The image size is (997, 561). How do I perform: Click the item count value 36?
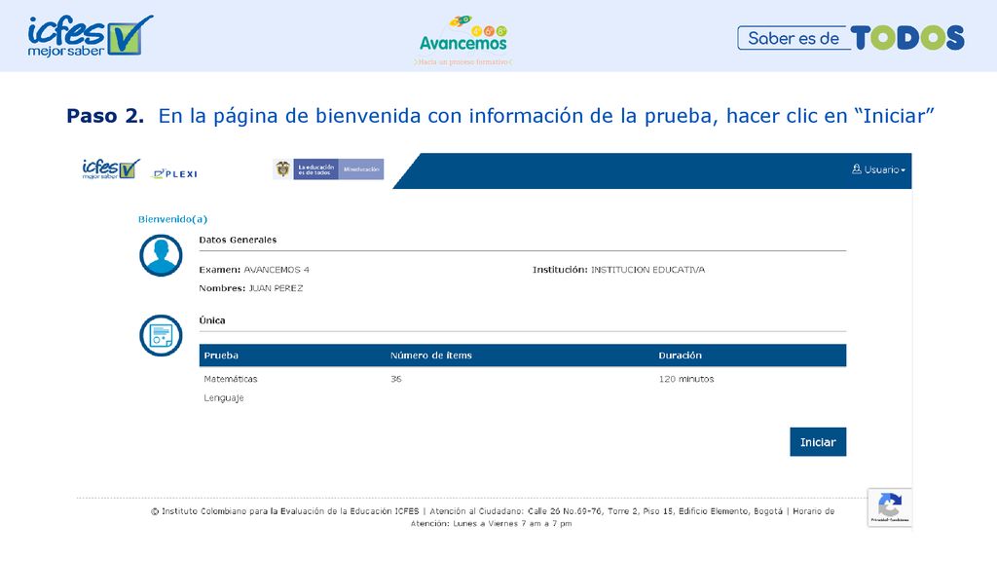click(396, 379)
